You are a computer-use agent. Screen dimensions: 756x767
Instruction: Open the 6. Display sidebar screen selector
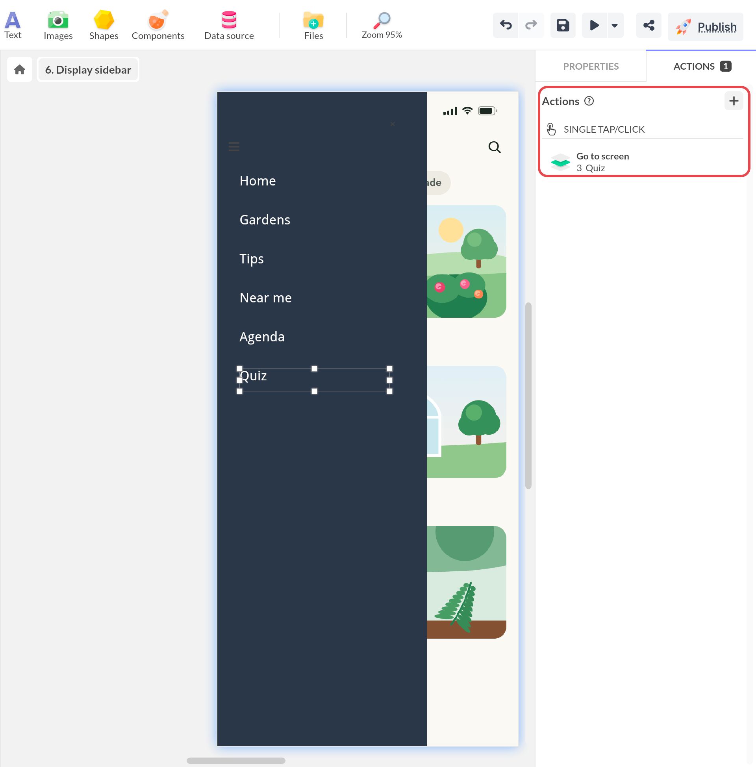[88, 69]
